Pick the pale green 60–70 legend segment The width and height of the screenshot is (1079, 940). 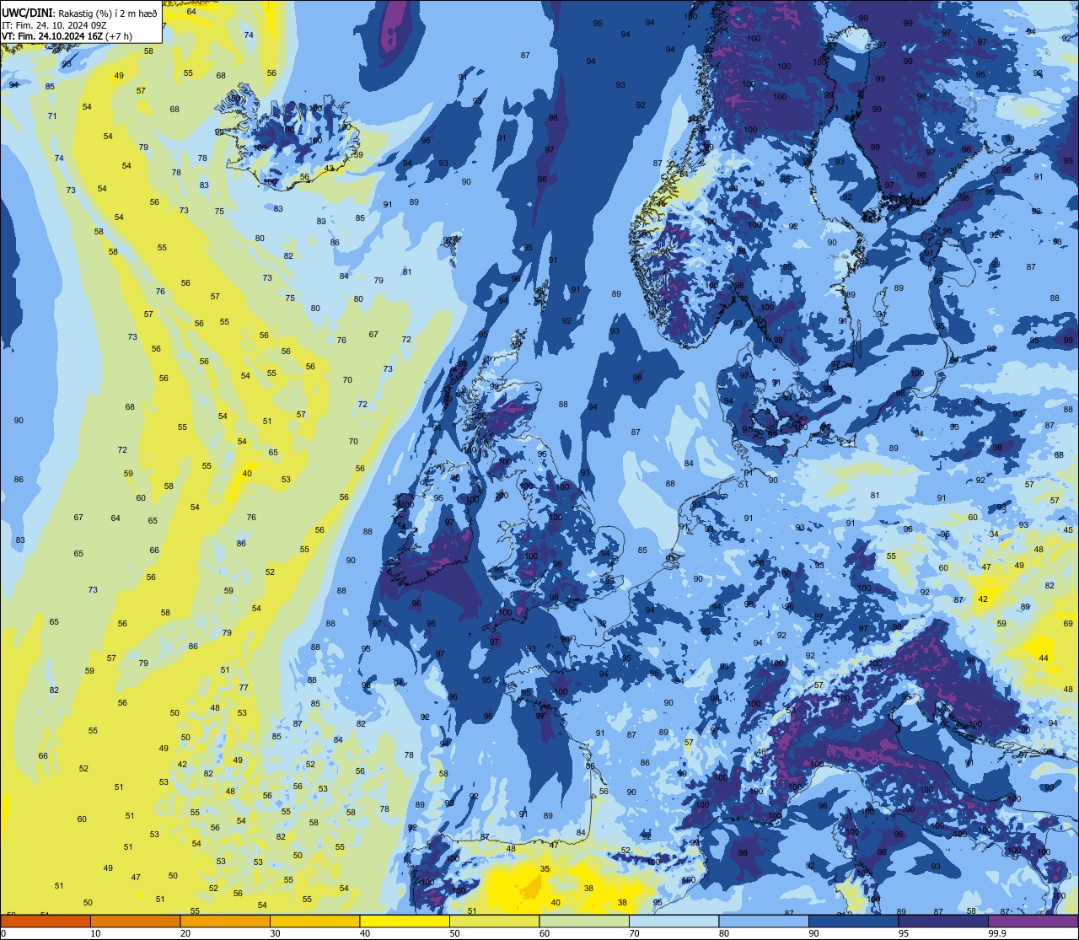584,921
